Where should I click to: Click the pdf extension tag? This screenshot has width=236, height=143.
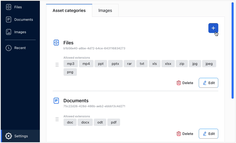tap(114, 122)
